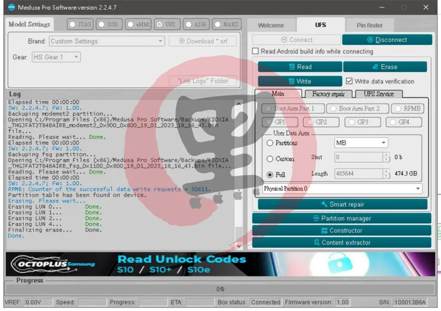Open the Constructor tool
The height and width of the screenshot is (311, 441).
coord(341,231)
